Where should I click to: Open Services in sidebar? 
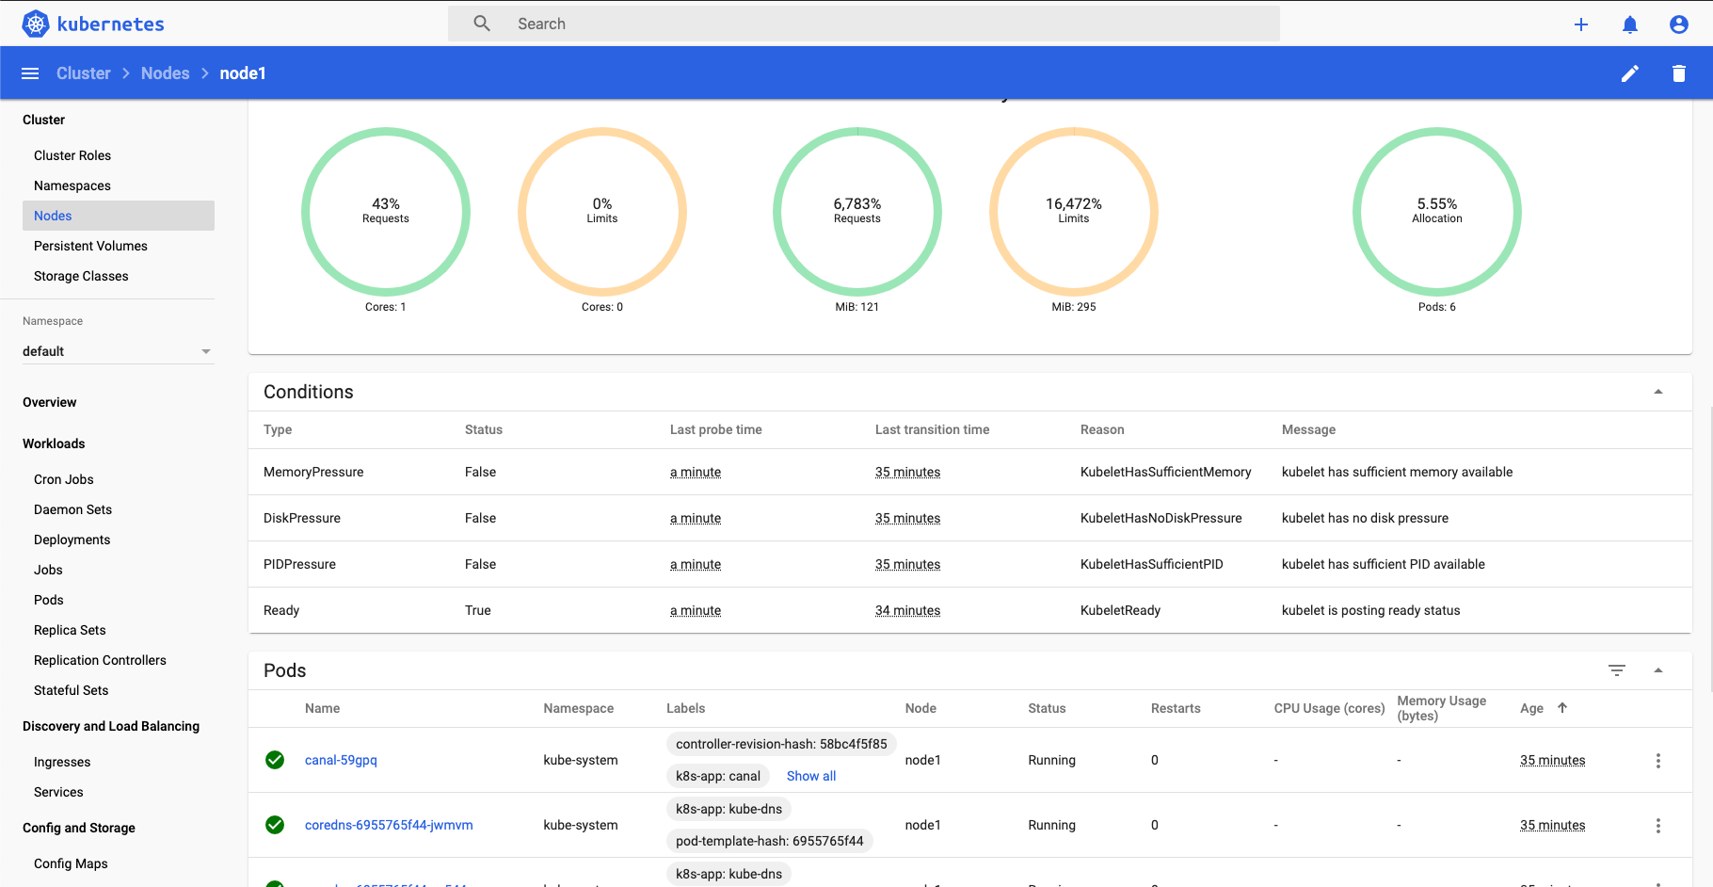pos(58,792)
